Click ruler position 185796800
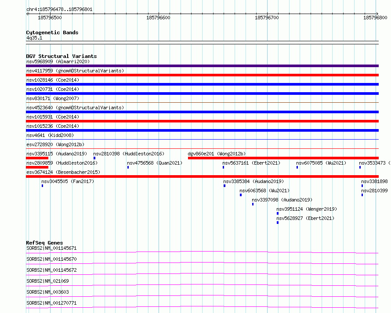The image size is (391, 313). pyautogui.click(x=375, y=18)
